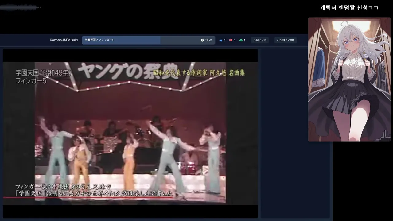Screen dimensions: 393x221
Task: Click the thumbs-up like icon
Action: 220,40
